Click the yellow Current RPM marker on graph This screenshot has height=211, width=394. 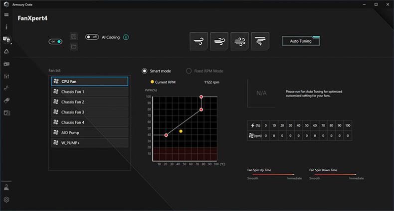pos(181,131)
